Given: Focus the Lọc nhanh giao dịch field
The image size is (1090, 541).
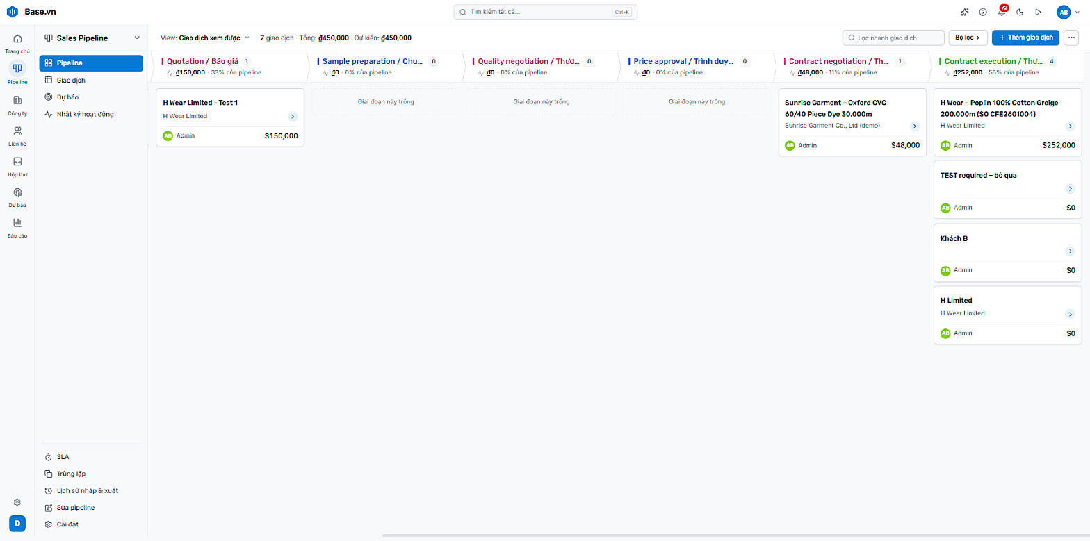Looking at the screenshot, I should 893,38.
